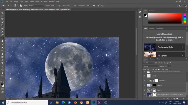The width and height of the screenshot is (188, 105).
Task: Create a new group folder icon
Action: (177, 99)
